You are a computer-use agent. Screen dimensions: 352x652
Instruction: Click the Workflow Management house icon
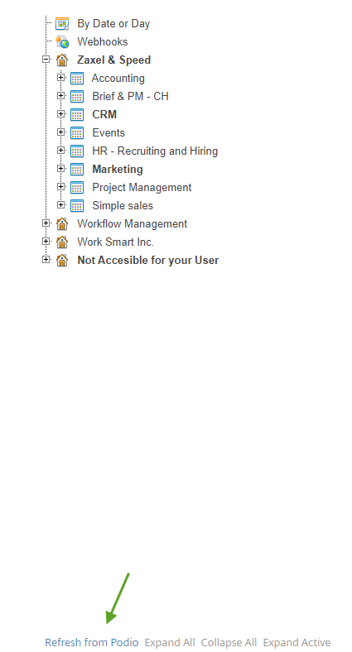[62, 224]
